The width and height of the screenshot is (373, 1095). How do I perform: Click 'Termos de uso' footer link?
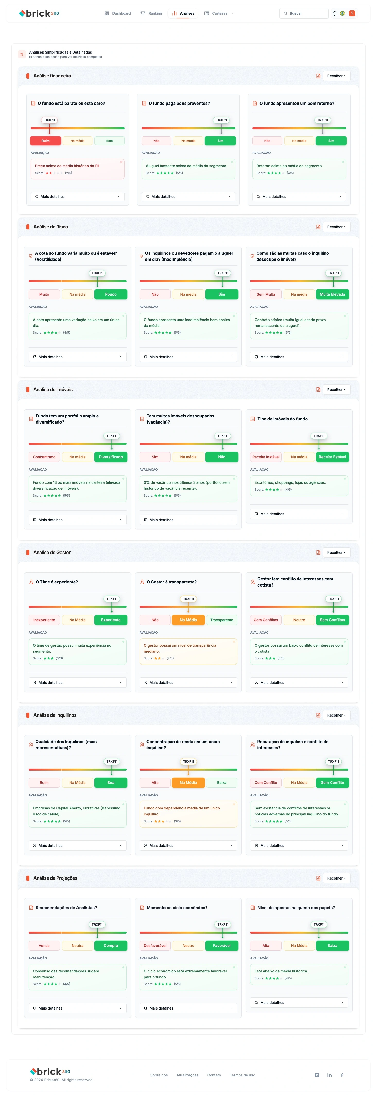pos(242,1075)
